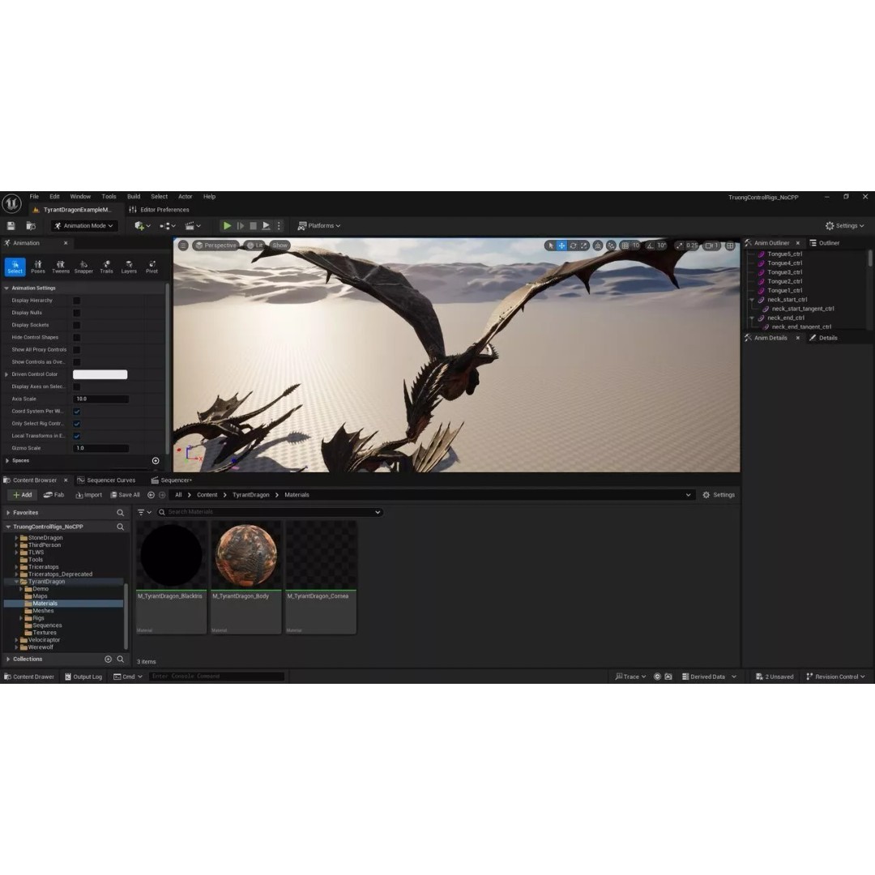Click the Axis Scale value field
The height and width of the screenshot is (875, 875).
(x=101, y=399)
